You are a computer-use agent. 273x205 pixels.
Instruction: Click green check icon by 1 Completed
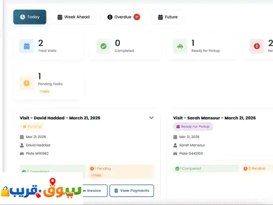(x=177, y=169)
